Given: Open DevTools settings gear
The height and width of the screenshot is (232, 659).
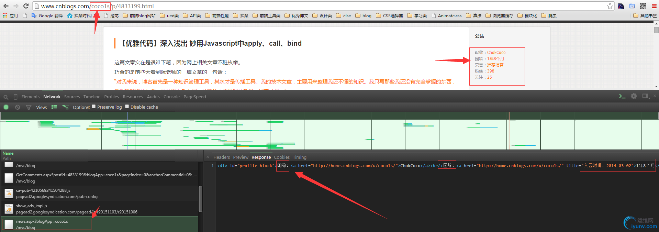Looking at the screenshot, I should coord(634,96).
